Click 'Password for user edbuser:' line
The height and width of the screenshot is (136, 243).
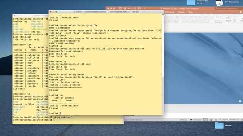click(x=66, y=51)
